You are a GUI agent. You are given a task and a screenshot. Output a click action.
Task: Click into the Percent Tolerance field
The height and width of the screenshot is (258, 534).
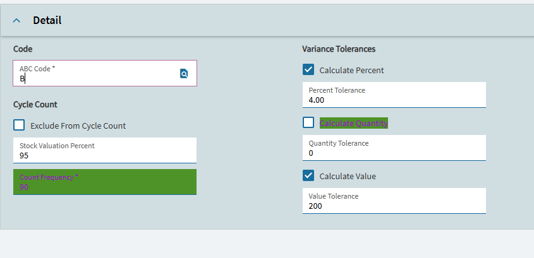click(x=394, y=100)
